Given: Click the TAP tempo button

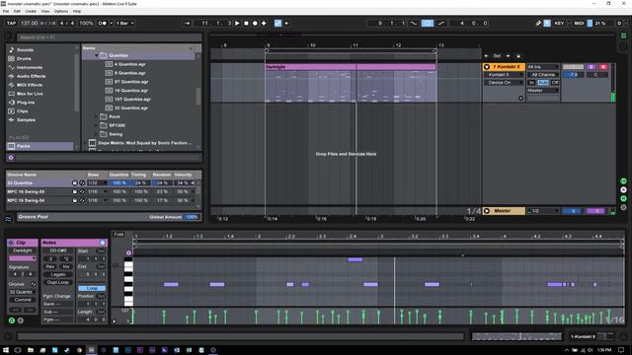Looking at the screenshot, I should (x=11, y=24).
